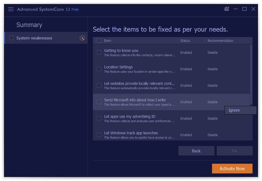Minimize the Advanced SystemCare window
Screen dimensions: 262x181
coord(236,9)
